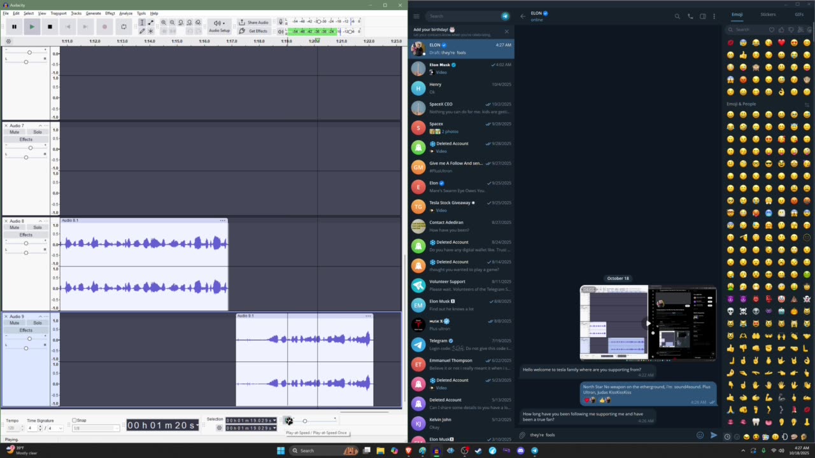Close the Audio 8 track with its X
Viewport: 815px width, 458px height.
coord(6,221)
